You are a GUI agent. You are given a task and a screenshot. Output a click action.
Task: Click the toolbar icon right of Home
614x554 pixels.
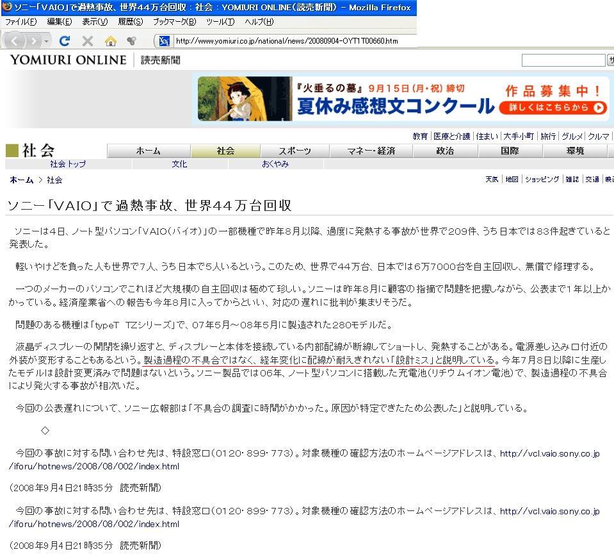[x=132, y=40]
